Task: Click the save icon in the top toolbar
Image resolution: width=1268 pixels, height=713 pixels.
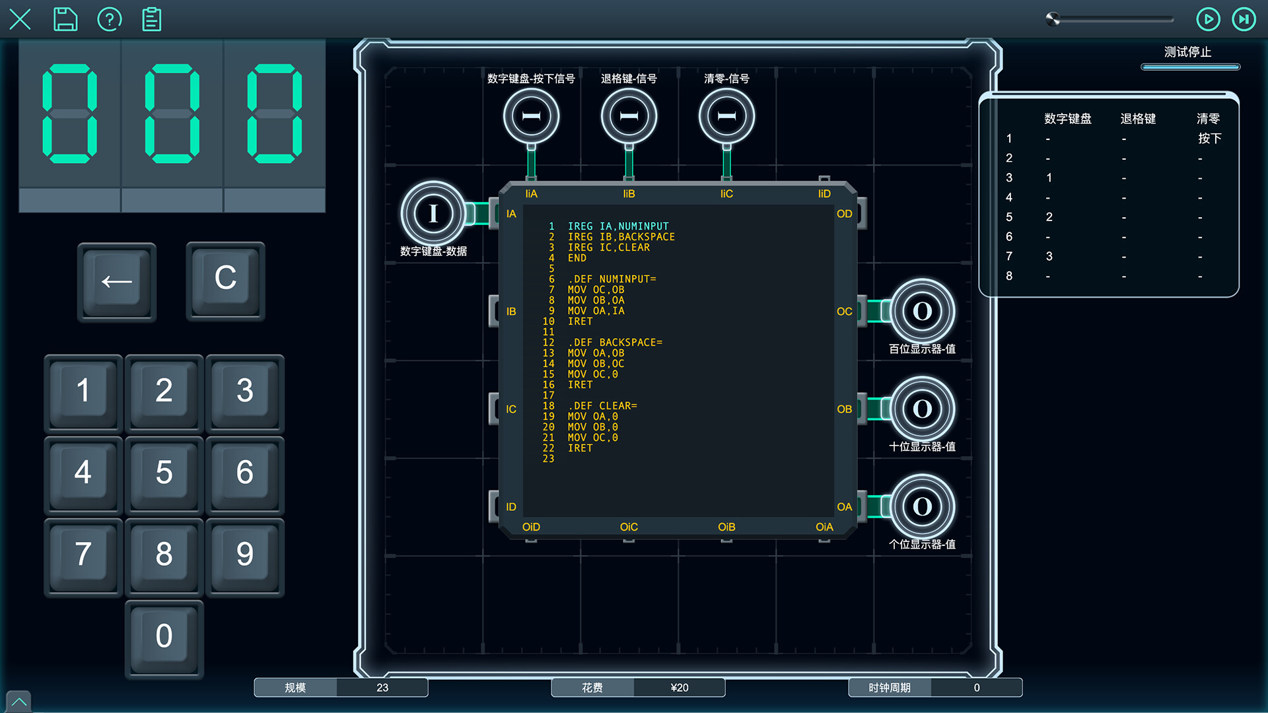Action: click(x=65, y=19)
